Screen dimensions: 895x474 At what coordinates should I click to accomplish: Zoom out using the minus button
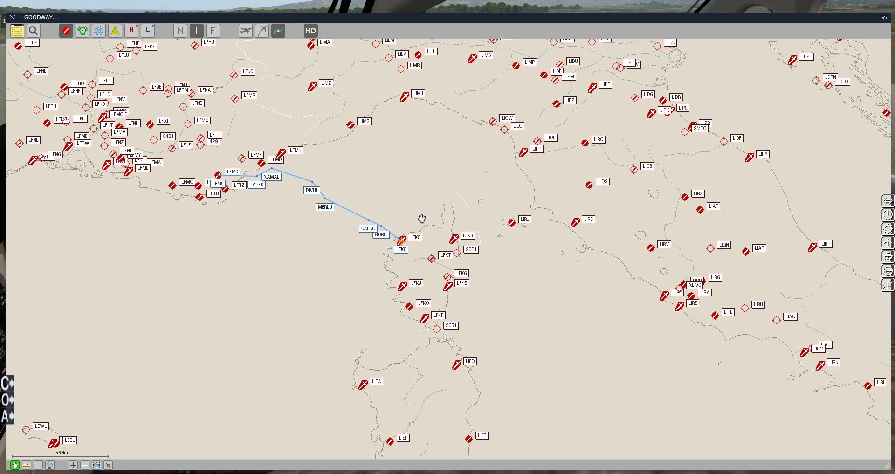click(85, 465)
